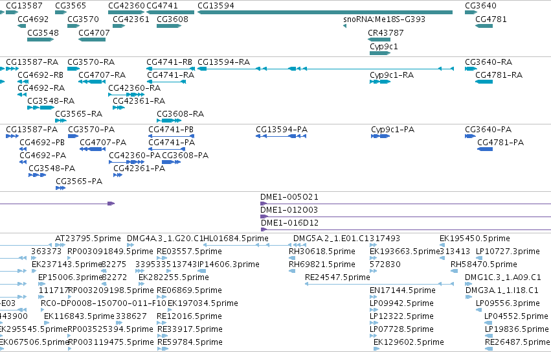
Task: Click EST RE24547.5prime label
Action: (x=337, y=277)
